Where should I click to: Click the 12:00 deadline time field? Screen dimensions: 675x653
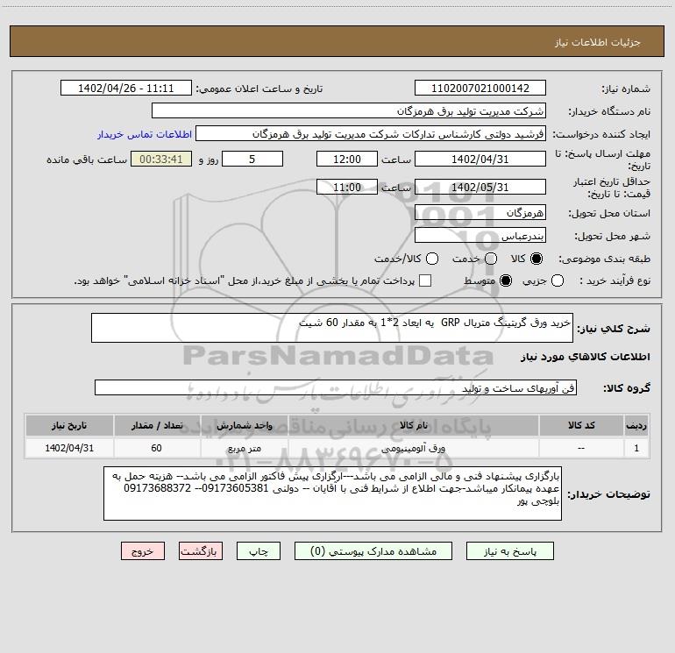[x=347, y=159]
